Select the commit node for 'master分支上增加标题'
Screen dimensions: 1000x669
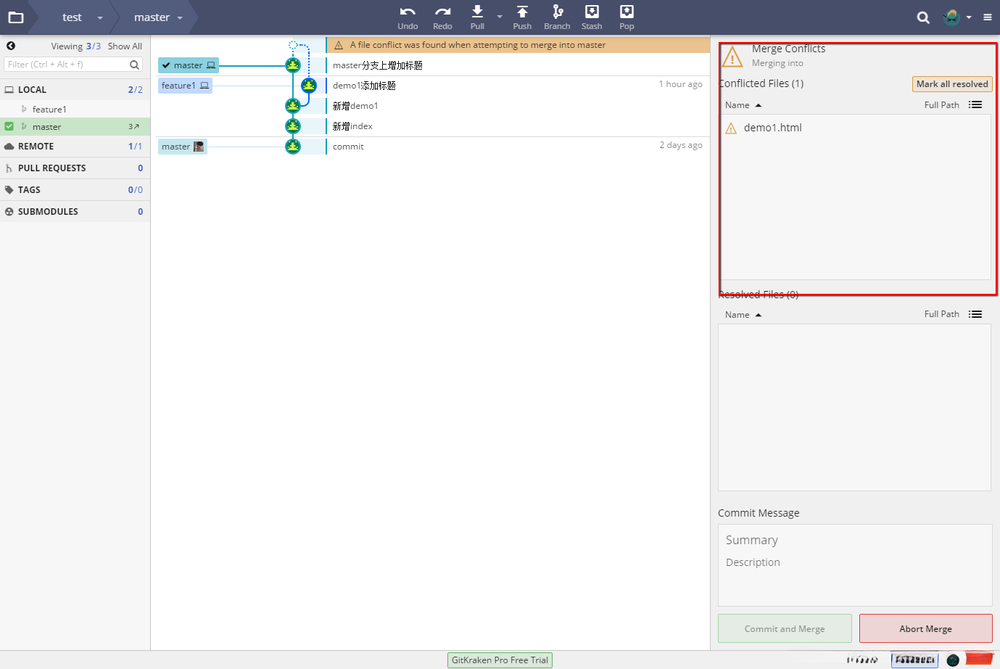pos(293,65)
